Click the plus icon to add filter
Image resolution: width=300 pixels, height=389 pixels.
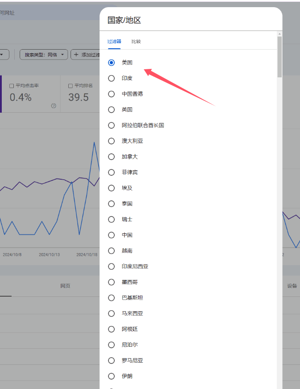point(76,55)
